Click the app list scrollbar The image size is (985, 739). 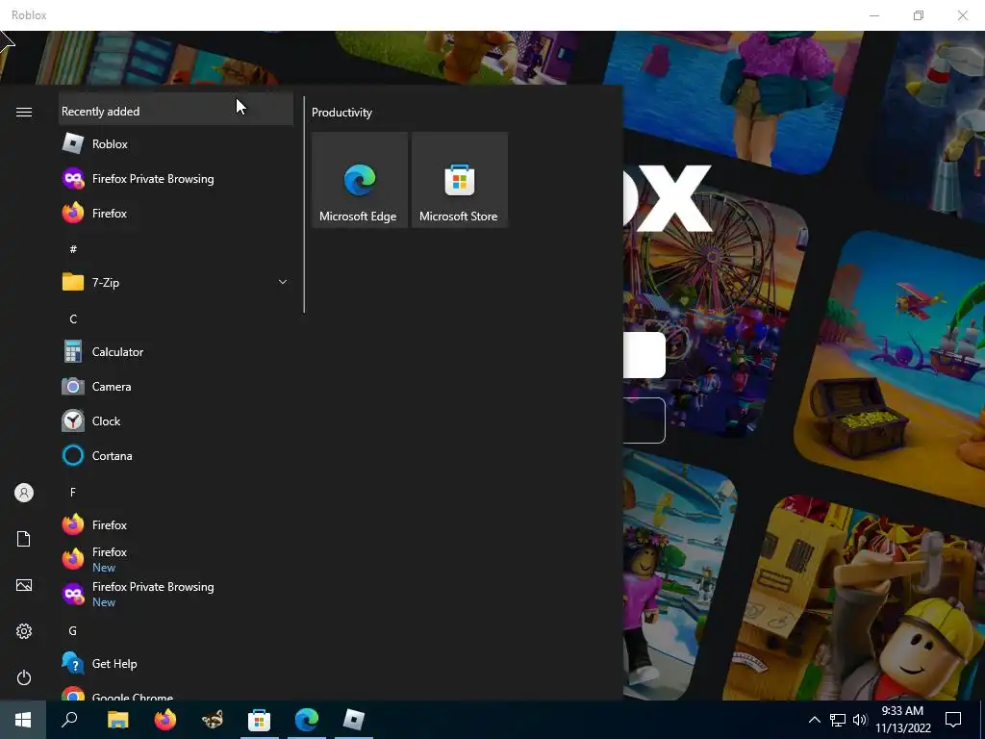click(x=304, y=205)
